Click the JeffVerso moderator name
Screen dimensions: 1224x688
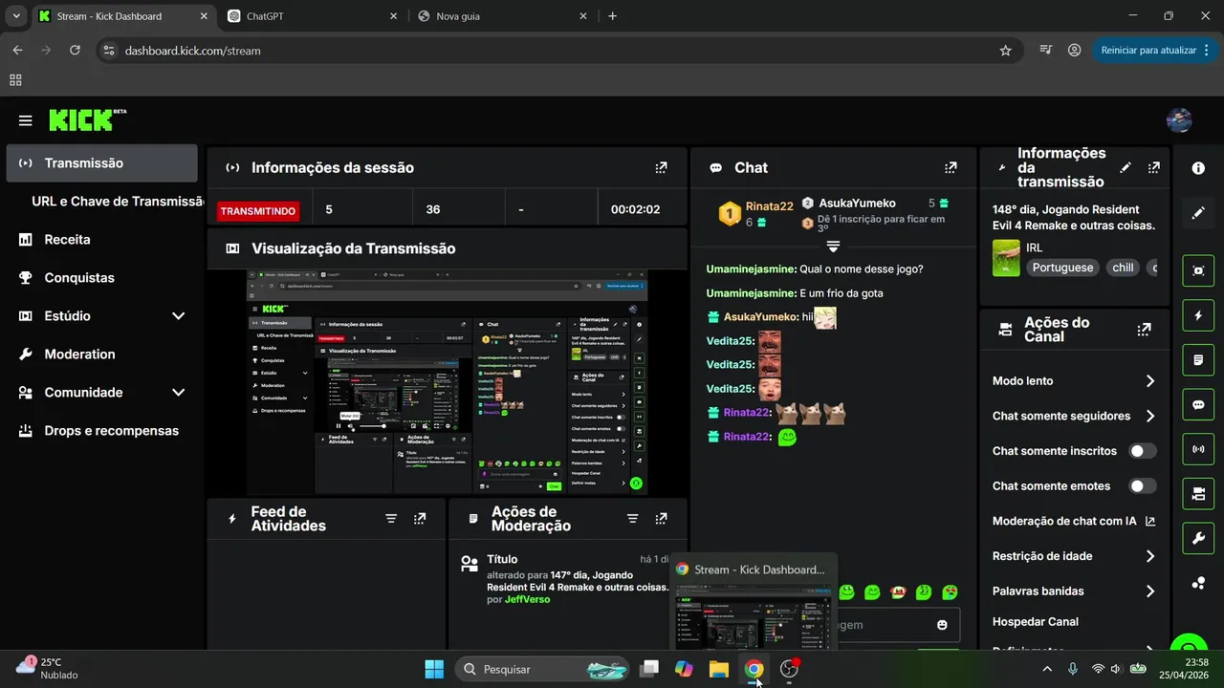pyautogui.click(x=528, y=599)
